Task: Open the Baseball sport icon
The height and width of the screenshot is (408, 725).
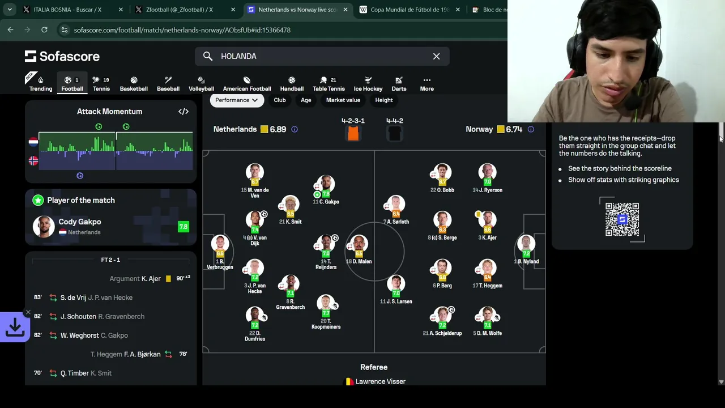Action: [x=168, y=80]
